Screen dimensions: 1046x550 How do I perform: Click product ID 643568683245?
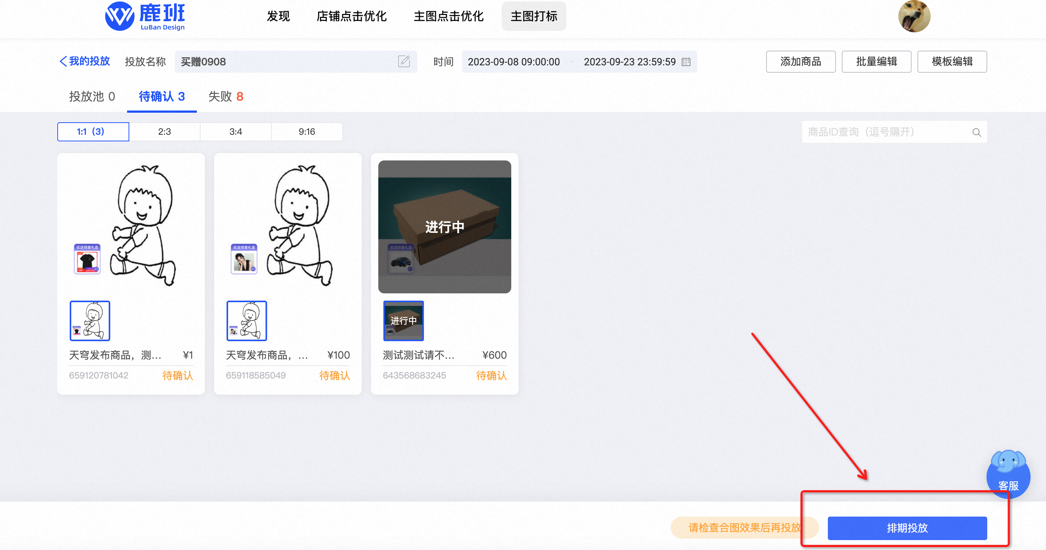pos(414,376)
